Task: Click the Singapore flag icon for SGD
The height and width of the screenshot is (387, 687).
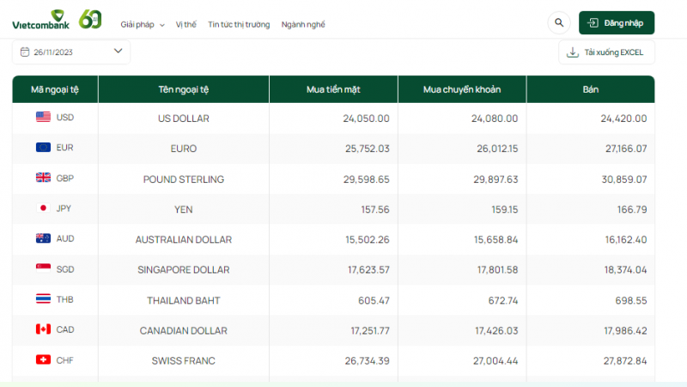Action: (43, 269)
